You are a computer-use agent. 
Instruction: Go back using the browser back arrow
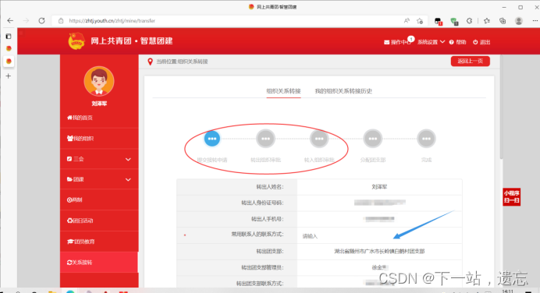10,20
